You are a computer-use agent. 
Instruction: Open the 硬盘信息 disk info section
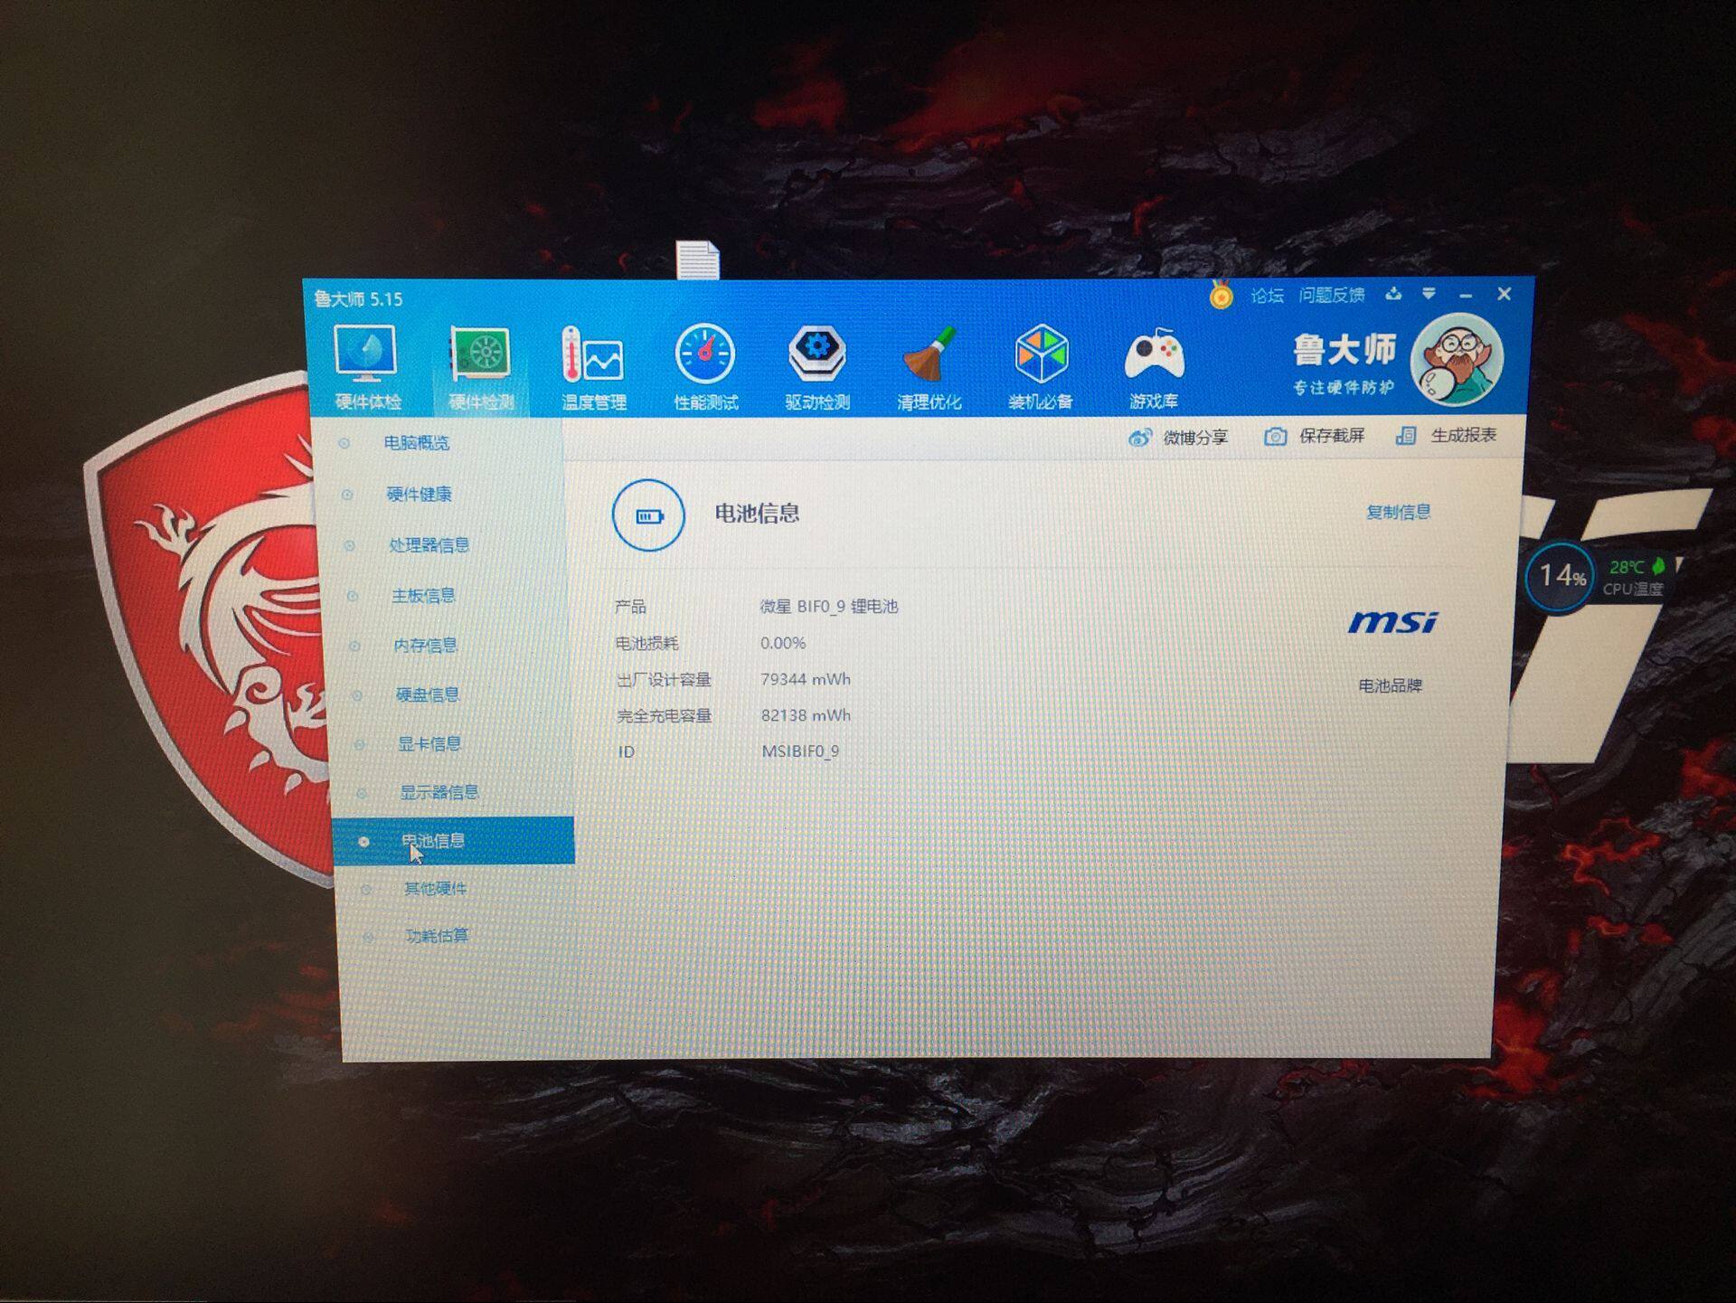click(x=428, y=694)
